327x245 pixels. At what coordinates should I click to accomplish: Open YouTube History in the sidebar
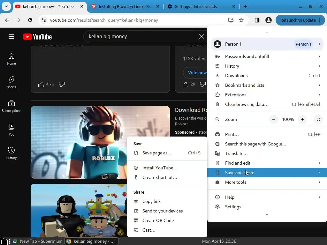click(x=11, y=153)
